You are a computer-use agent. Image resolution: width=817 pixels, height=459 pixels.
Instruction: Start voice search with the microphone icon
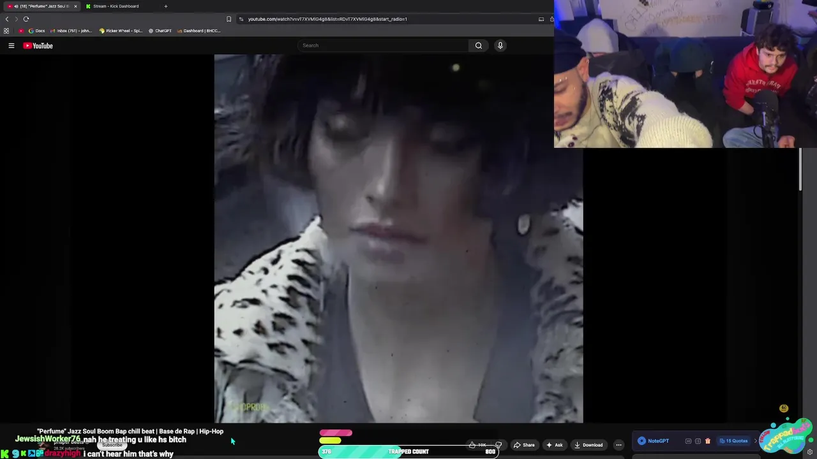pos(500,45)
